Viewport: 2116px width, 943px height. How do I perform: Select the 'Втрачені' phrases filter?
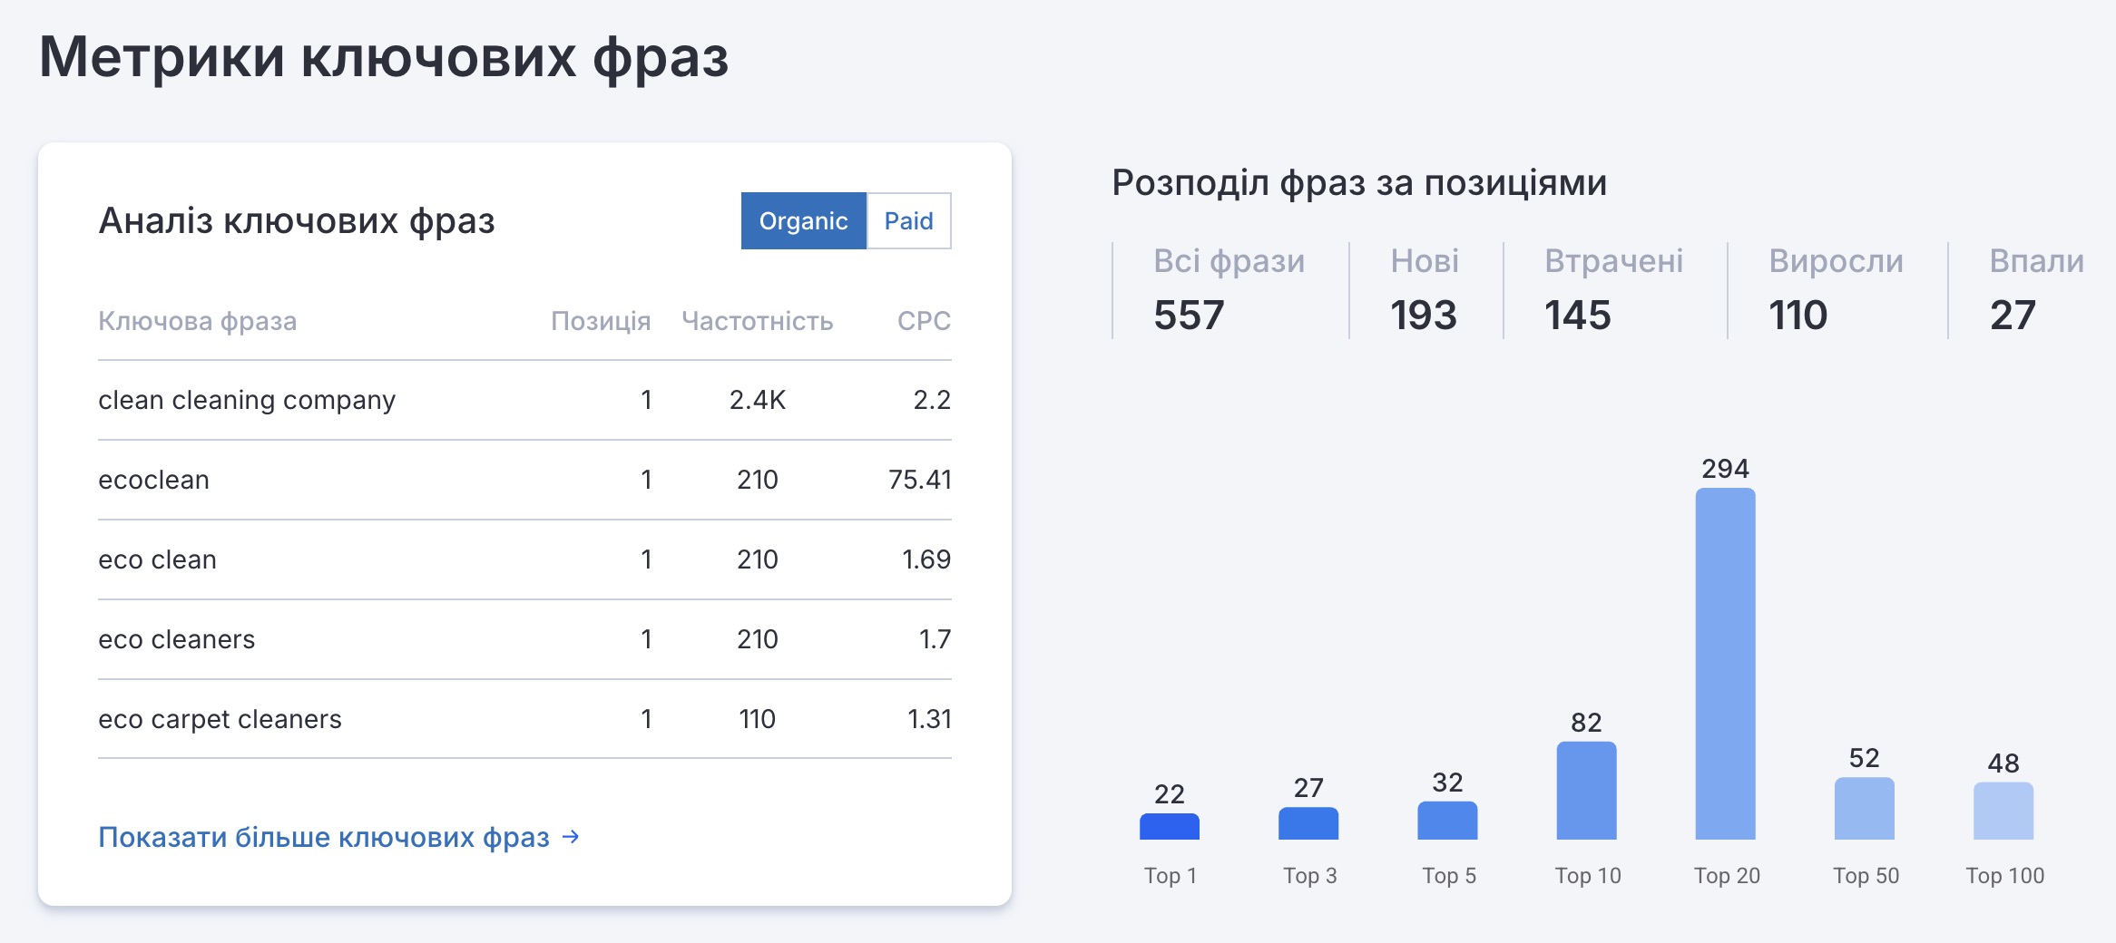(1612, 290)
